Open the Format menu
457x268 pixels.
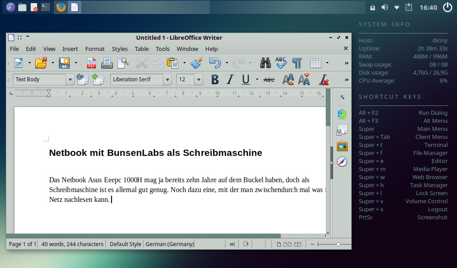95,49
